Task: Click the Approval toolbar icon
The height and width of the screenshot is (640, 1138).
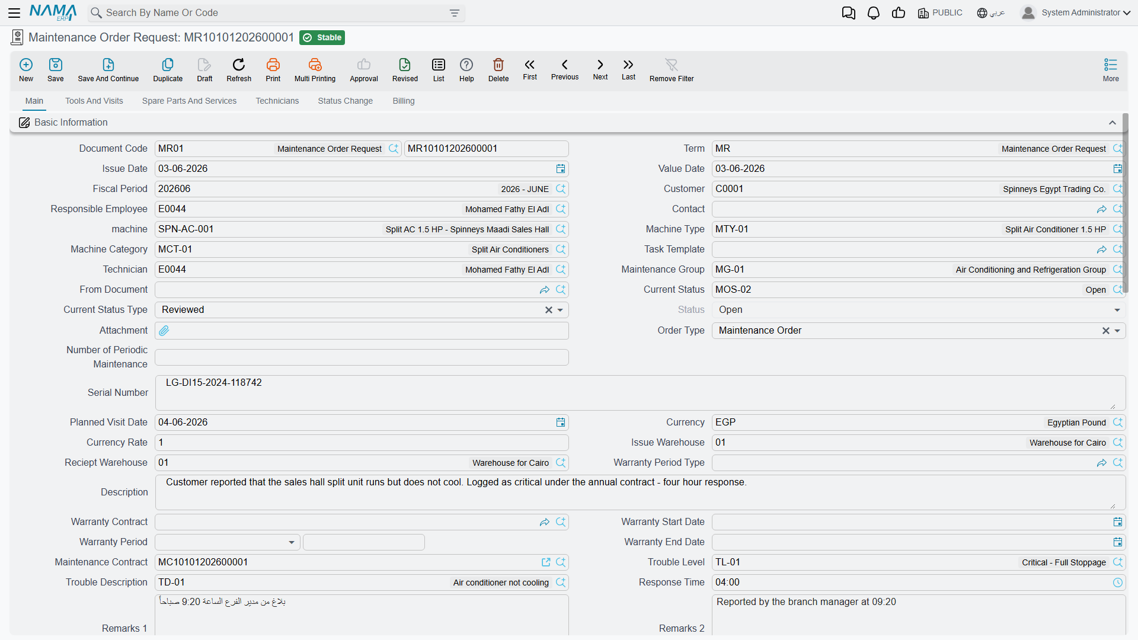Action: pyautogui.click(x=364, y=70)
